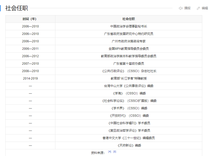Select the 2006—2012 time cell
This screenshot has height=156, width=211.
pos(30,56)
